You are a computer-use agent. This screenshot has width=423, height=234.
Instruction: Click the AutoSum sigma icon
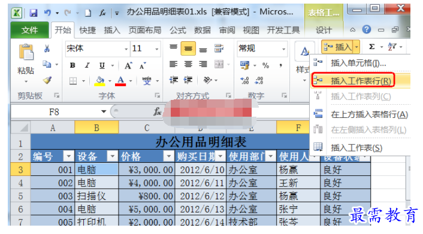click(x=371, y=47)
